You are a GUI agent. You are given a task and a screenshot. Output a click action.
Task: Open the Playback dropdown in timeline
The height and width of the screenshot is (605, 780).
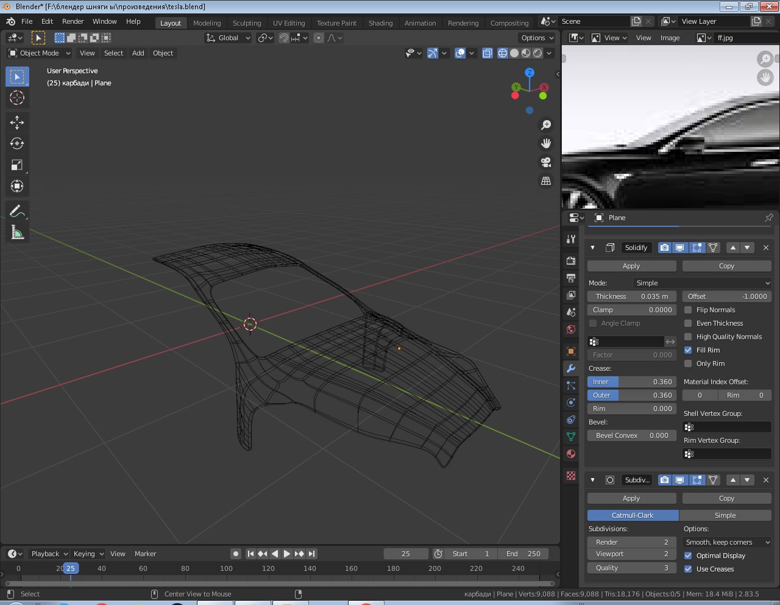point(49,554)
